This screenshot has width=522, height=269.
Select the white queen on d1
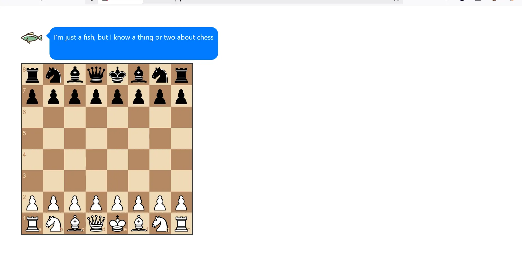[x=96, y=224]
